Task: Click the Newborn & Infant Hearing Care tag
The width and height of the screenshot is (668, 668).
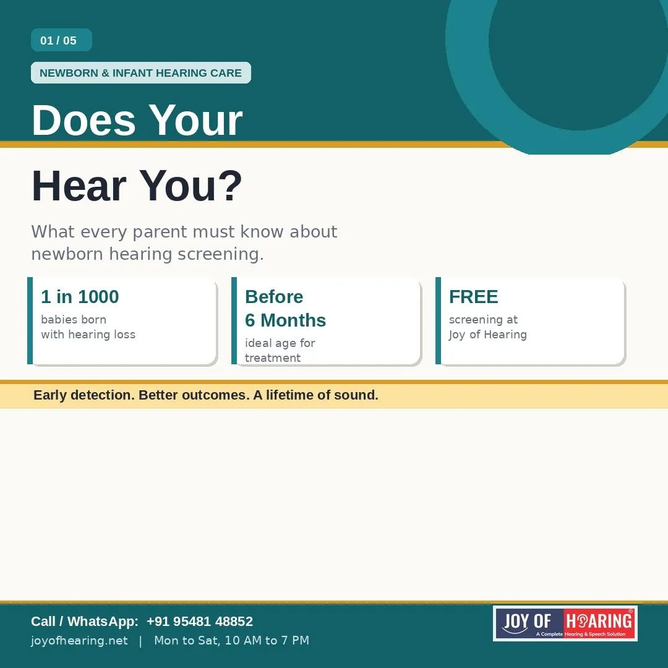Action: [140, 73]
